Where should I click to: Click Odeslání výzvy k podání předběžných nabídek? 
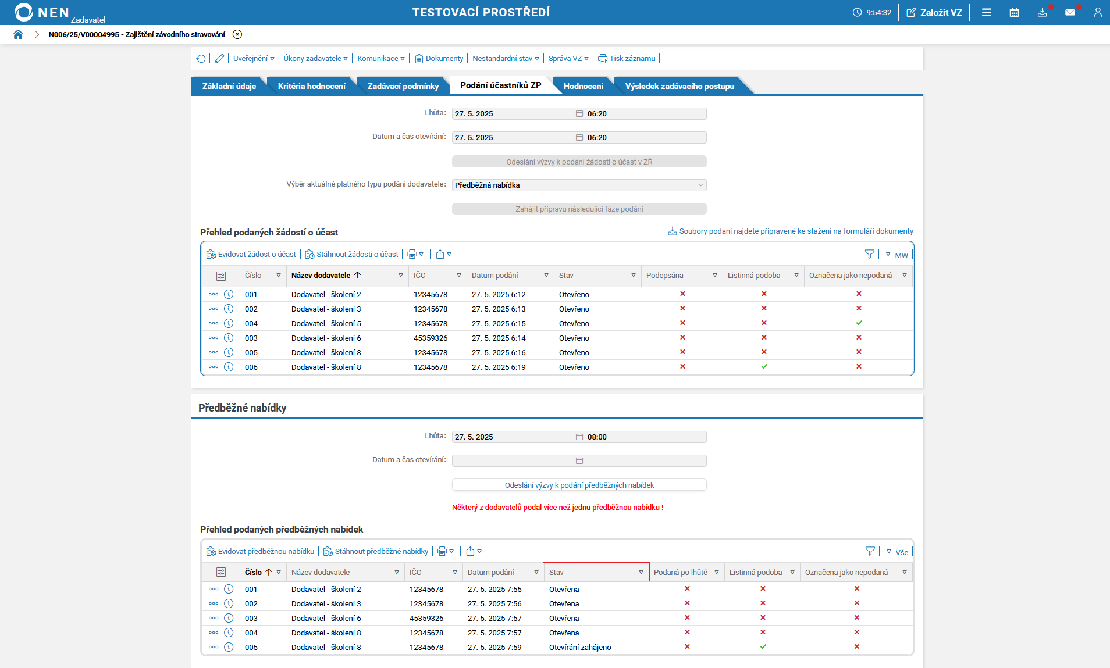[x=579, y=485]
